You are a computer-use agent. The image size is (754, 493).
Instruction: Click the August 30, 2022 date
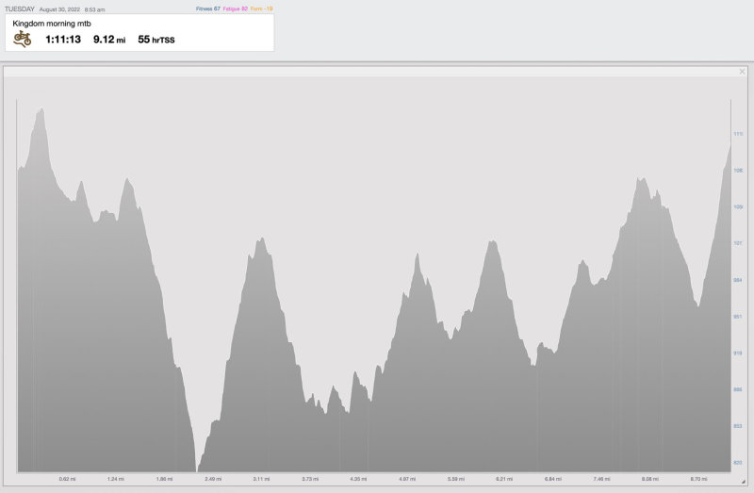click(x=59, y=9)
